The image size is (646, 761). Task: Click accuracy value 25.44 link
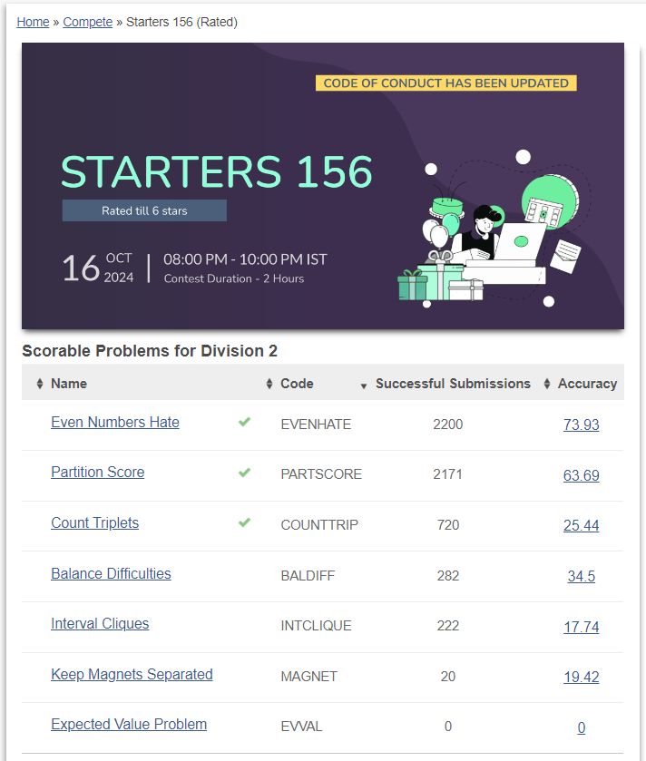click(x=581, y=525)
